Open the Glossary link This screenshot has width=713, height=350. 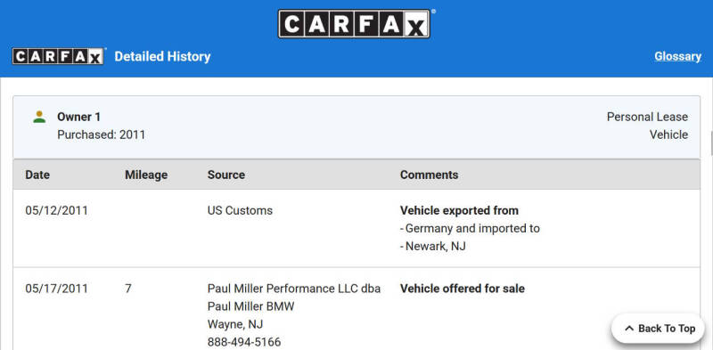coord(677,56)
